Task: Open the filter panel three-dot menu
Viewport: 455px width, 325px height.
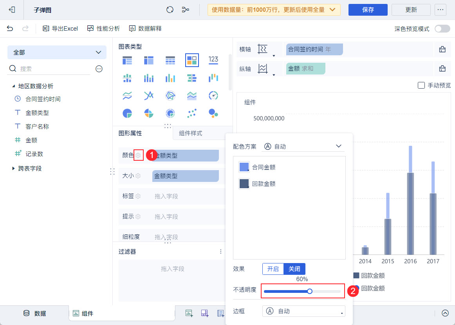Action: (220, 252)
